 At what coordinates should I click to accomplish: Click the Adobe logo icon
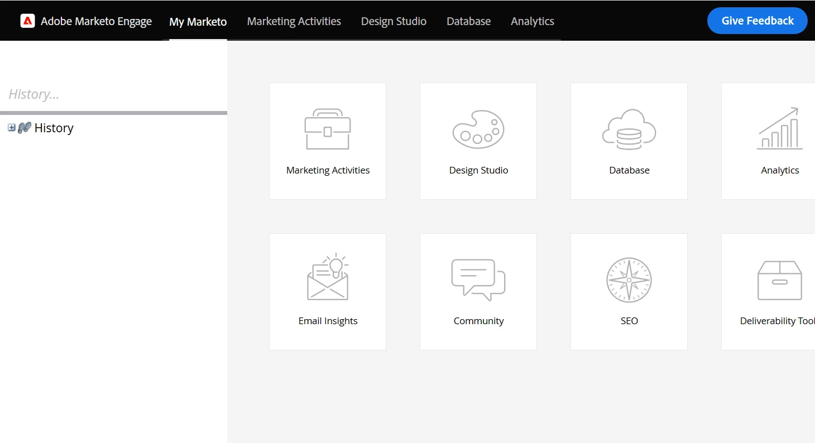point(27,21)
